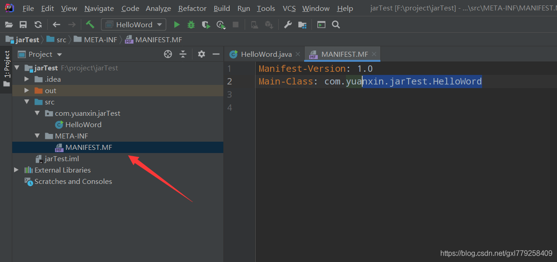Open Project Structure icon in toolbar

point(302,25)
